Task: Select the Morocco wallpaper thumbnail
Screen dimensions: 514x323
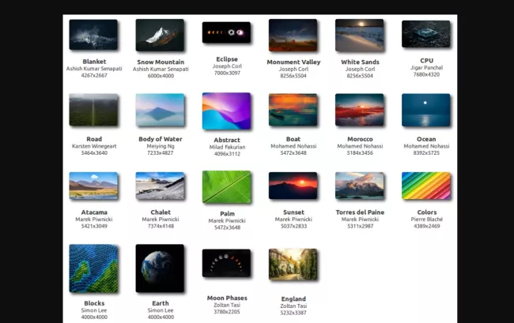Action: pyautogui.click(x=360, y=111)
